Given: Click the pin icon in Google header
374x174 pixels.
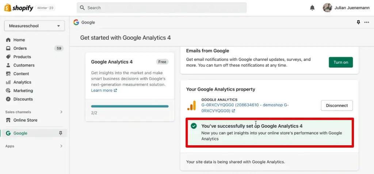Looking at the screenshot, I should [358, 22].
